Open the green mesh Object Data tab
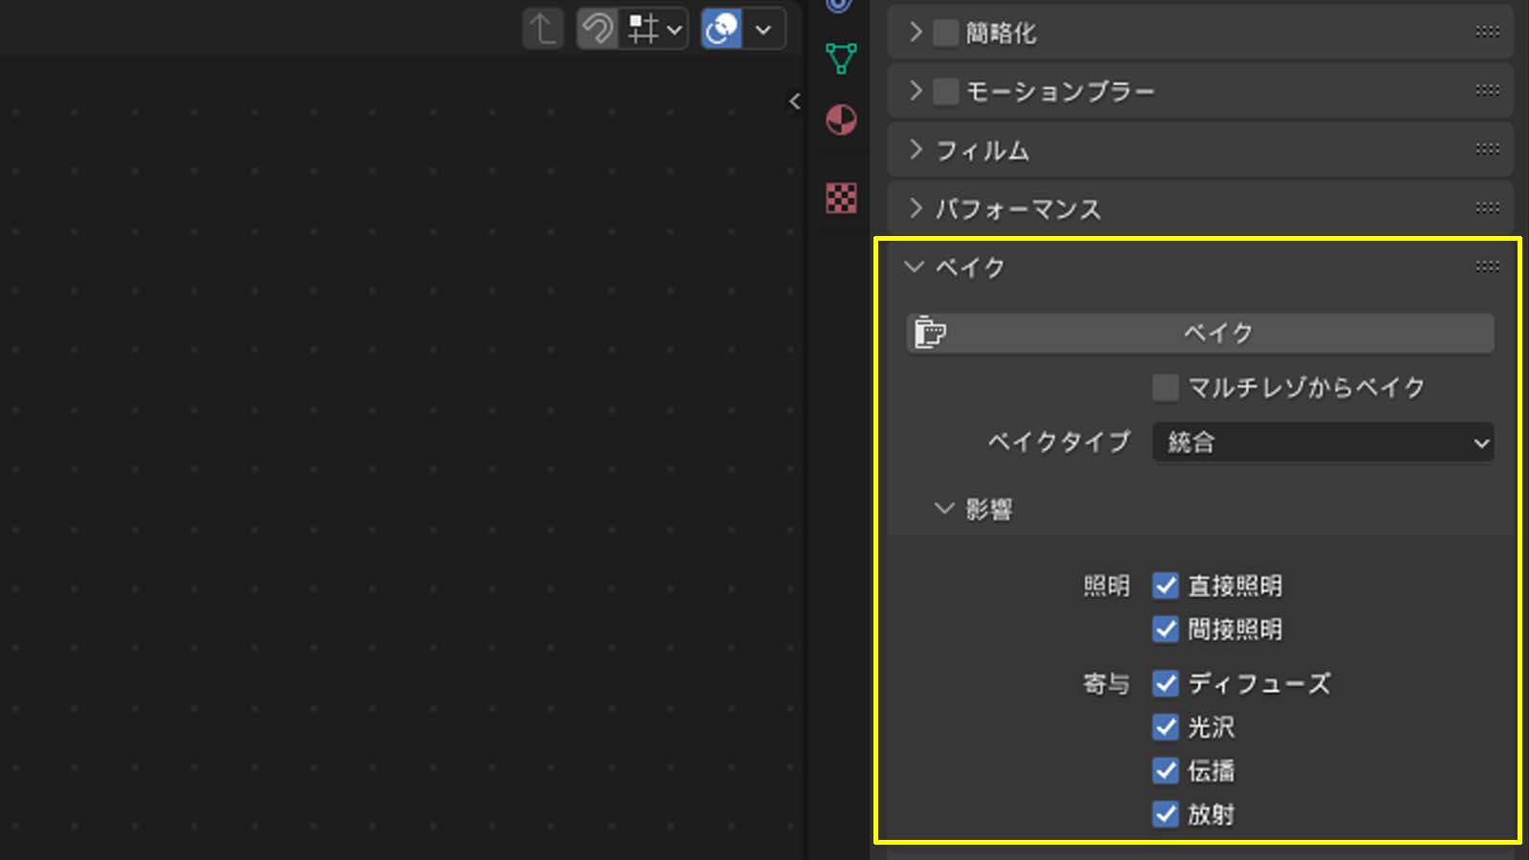Image resolution: width=1529 pixels, height=860 pixels. coord(841,59)
